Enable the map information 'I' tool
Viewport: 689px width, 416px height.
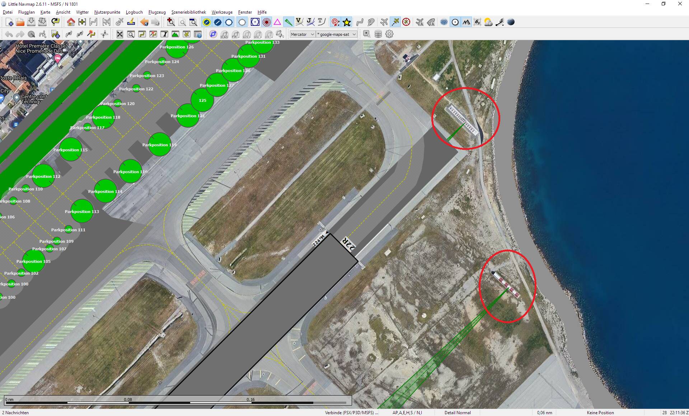[164, 34]
